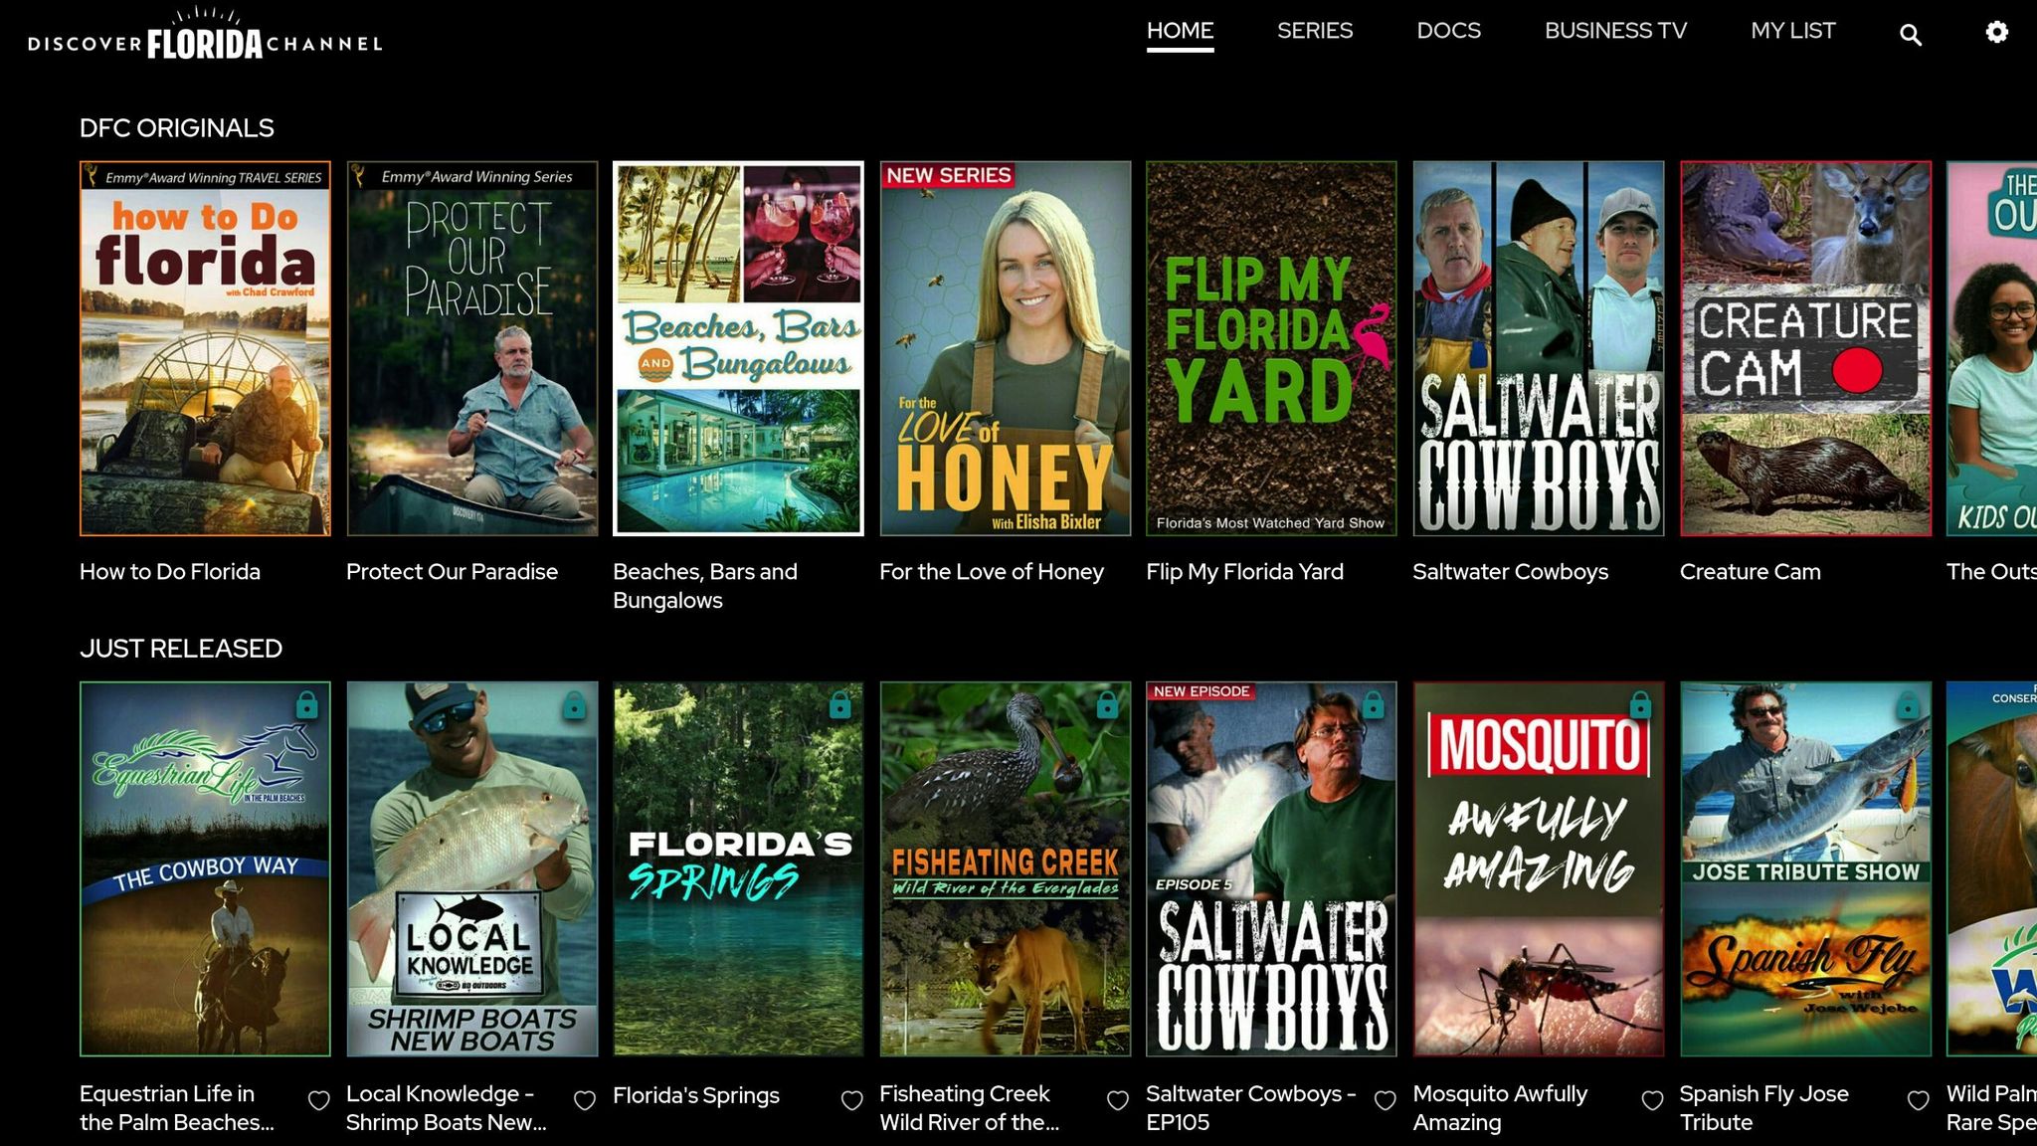Go to BUSINESS TV section

coord(1615,31)
